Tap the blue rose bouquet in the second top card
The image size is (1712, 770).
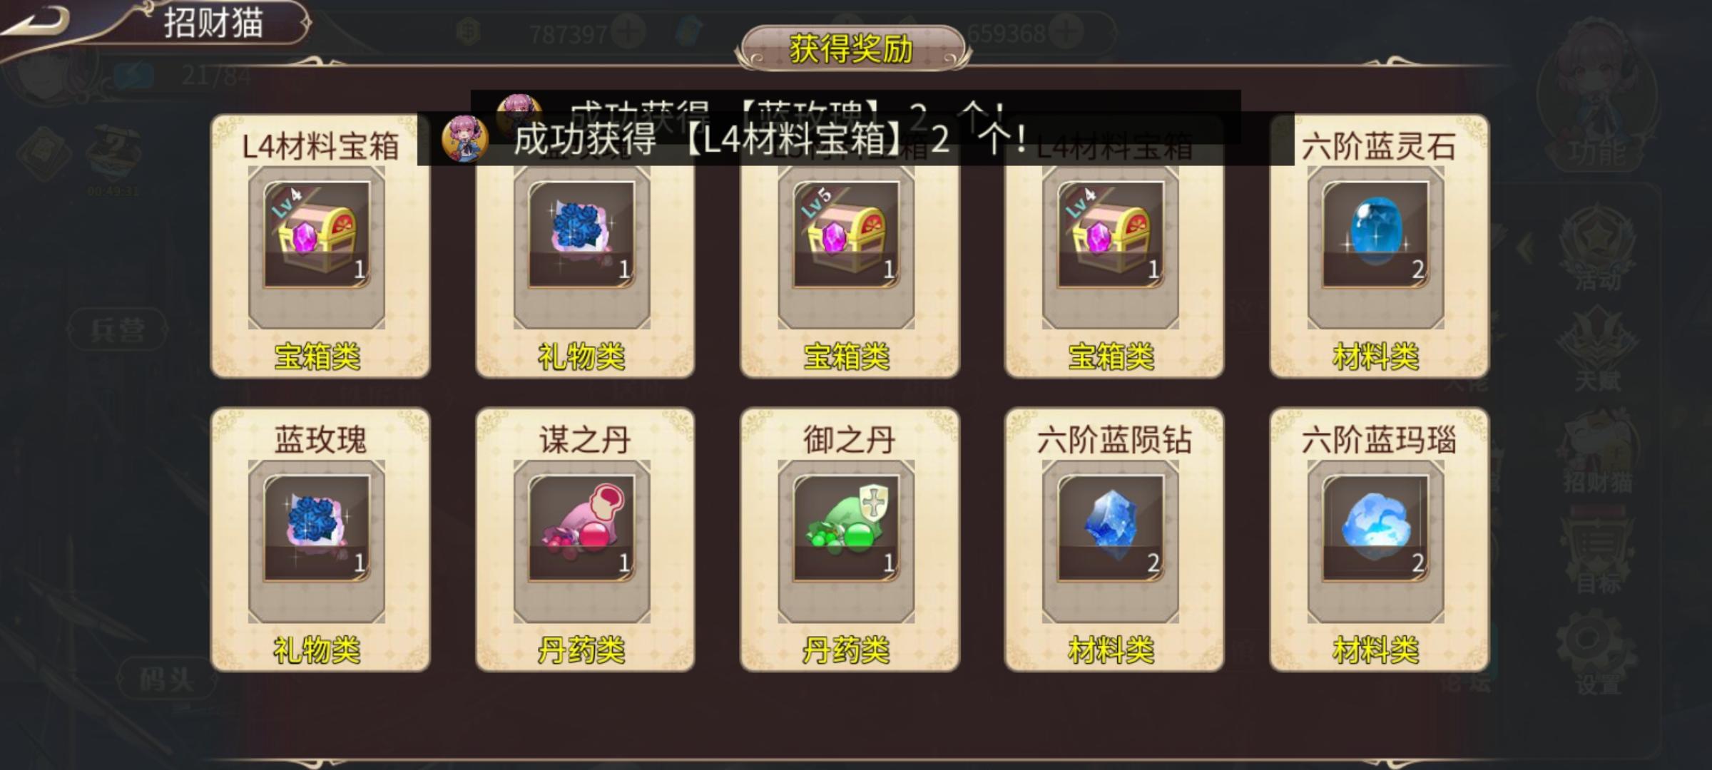tap(581, 235)
